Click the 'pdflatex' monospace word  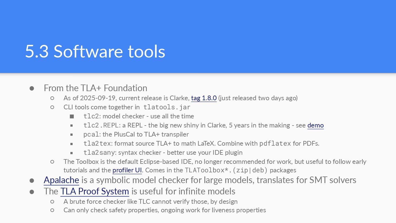275,143
